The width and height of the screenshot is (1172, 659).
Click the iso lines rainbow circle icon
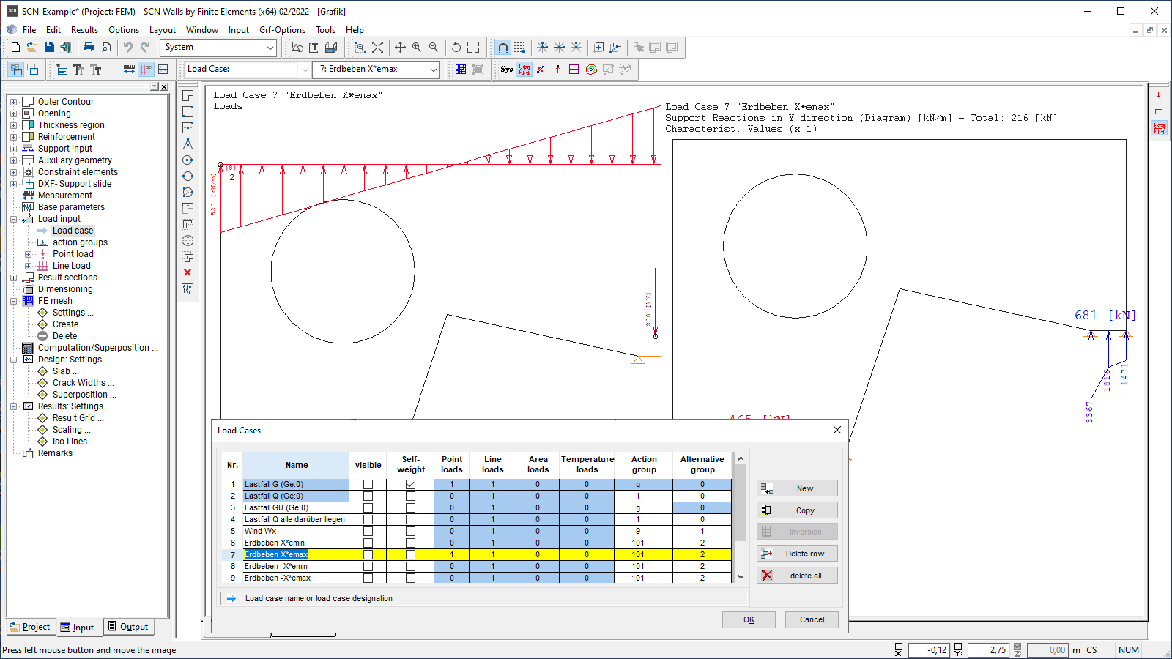click(x=591, y=69)
